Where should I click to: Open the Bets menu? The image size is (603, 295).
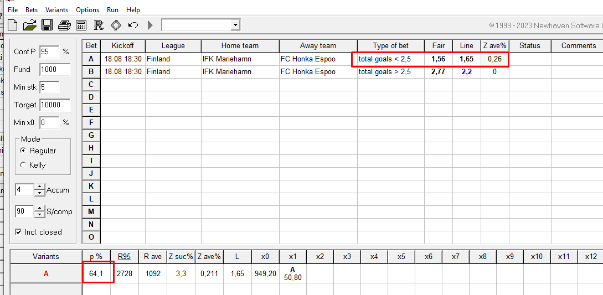pyautogui.click(x=32, y=10)
